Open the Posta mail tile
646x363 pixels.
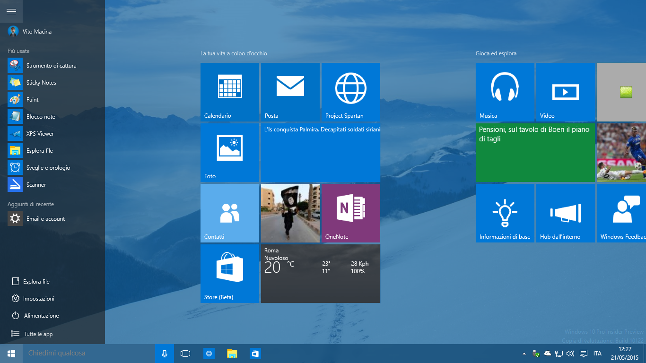pos(290,92)
